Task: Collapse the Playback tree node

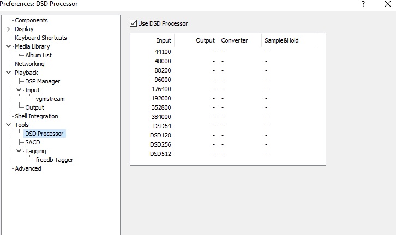Action: click(8, 73)
